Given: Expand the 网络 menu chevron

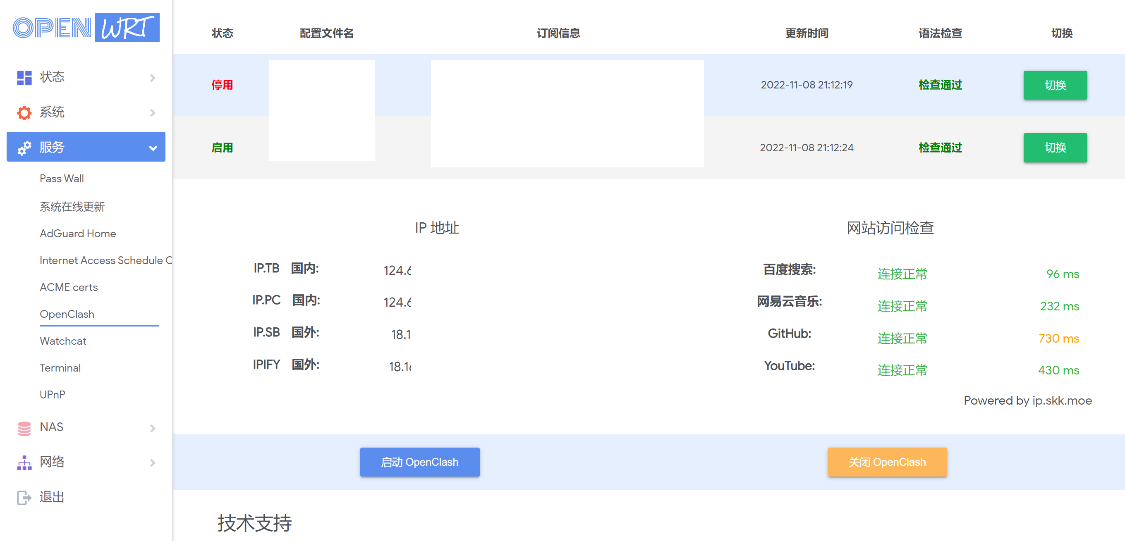Looking at the screenshot, I should (x=153, y=462).
